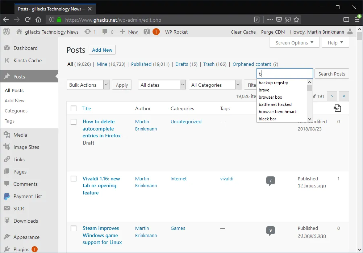363x253 pixels.
Task: Open Image Sizes in the sidebar
Action: [26, 147]
